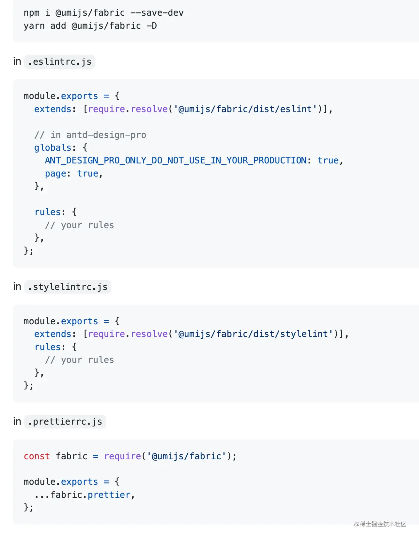The image size is (419, 540).
Task: Click the ...fabric.prettier spread line
Action: [85, 495]
